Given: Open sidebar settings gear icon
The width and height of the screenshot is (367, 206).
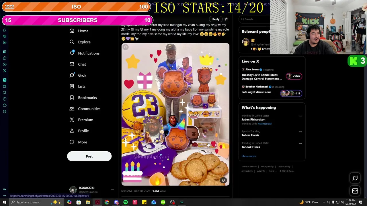Looking at the screenshot, I should click(5, 112).
